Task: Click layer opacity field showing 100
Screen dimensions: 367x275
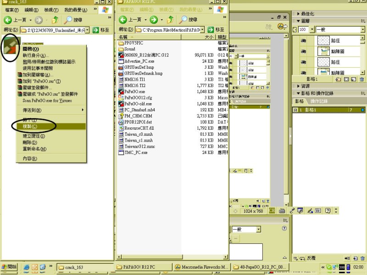Action: (303, 30)
